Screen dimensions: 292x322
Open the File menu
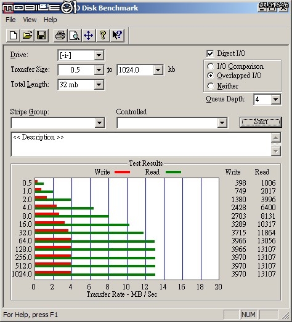[x=10, y=20]
